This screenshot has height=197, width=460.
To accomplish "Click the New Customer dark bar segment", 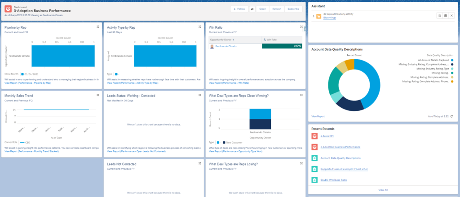I will 260,124.
